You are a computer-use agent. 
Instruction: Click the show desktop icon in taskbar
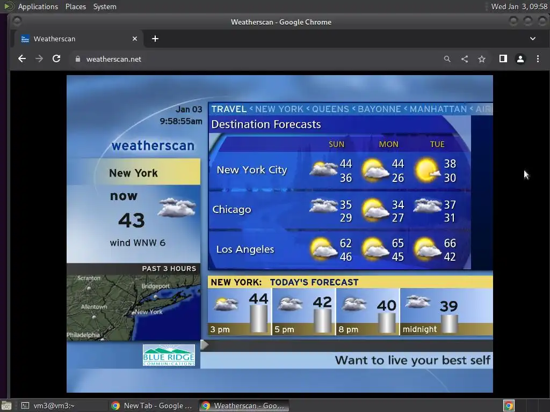coord(6,406)
